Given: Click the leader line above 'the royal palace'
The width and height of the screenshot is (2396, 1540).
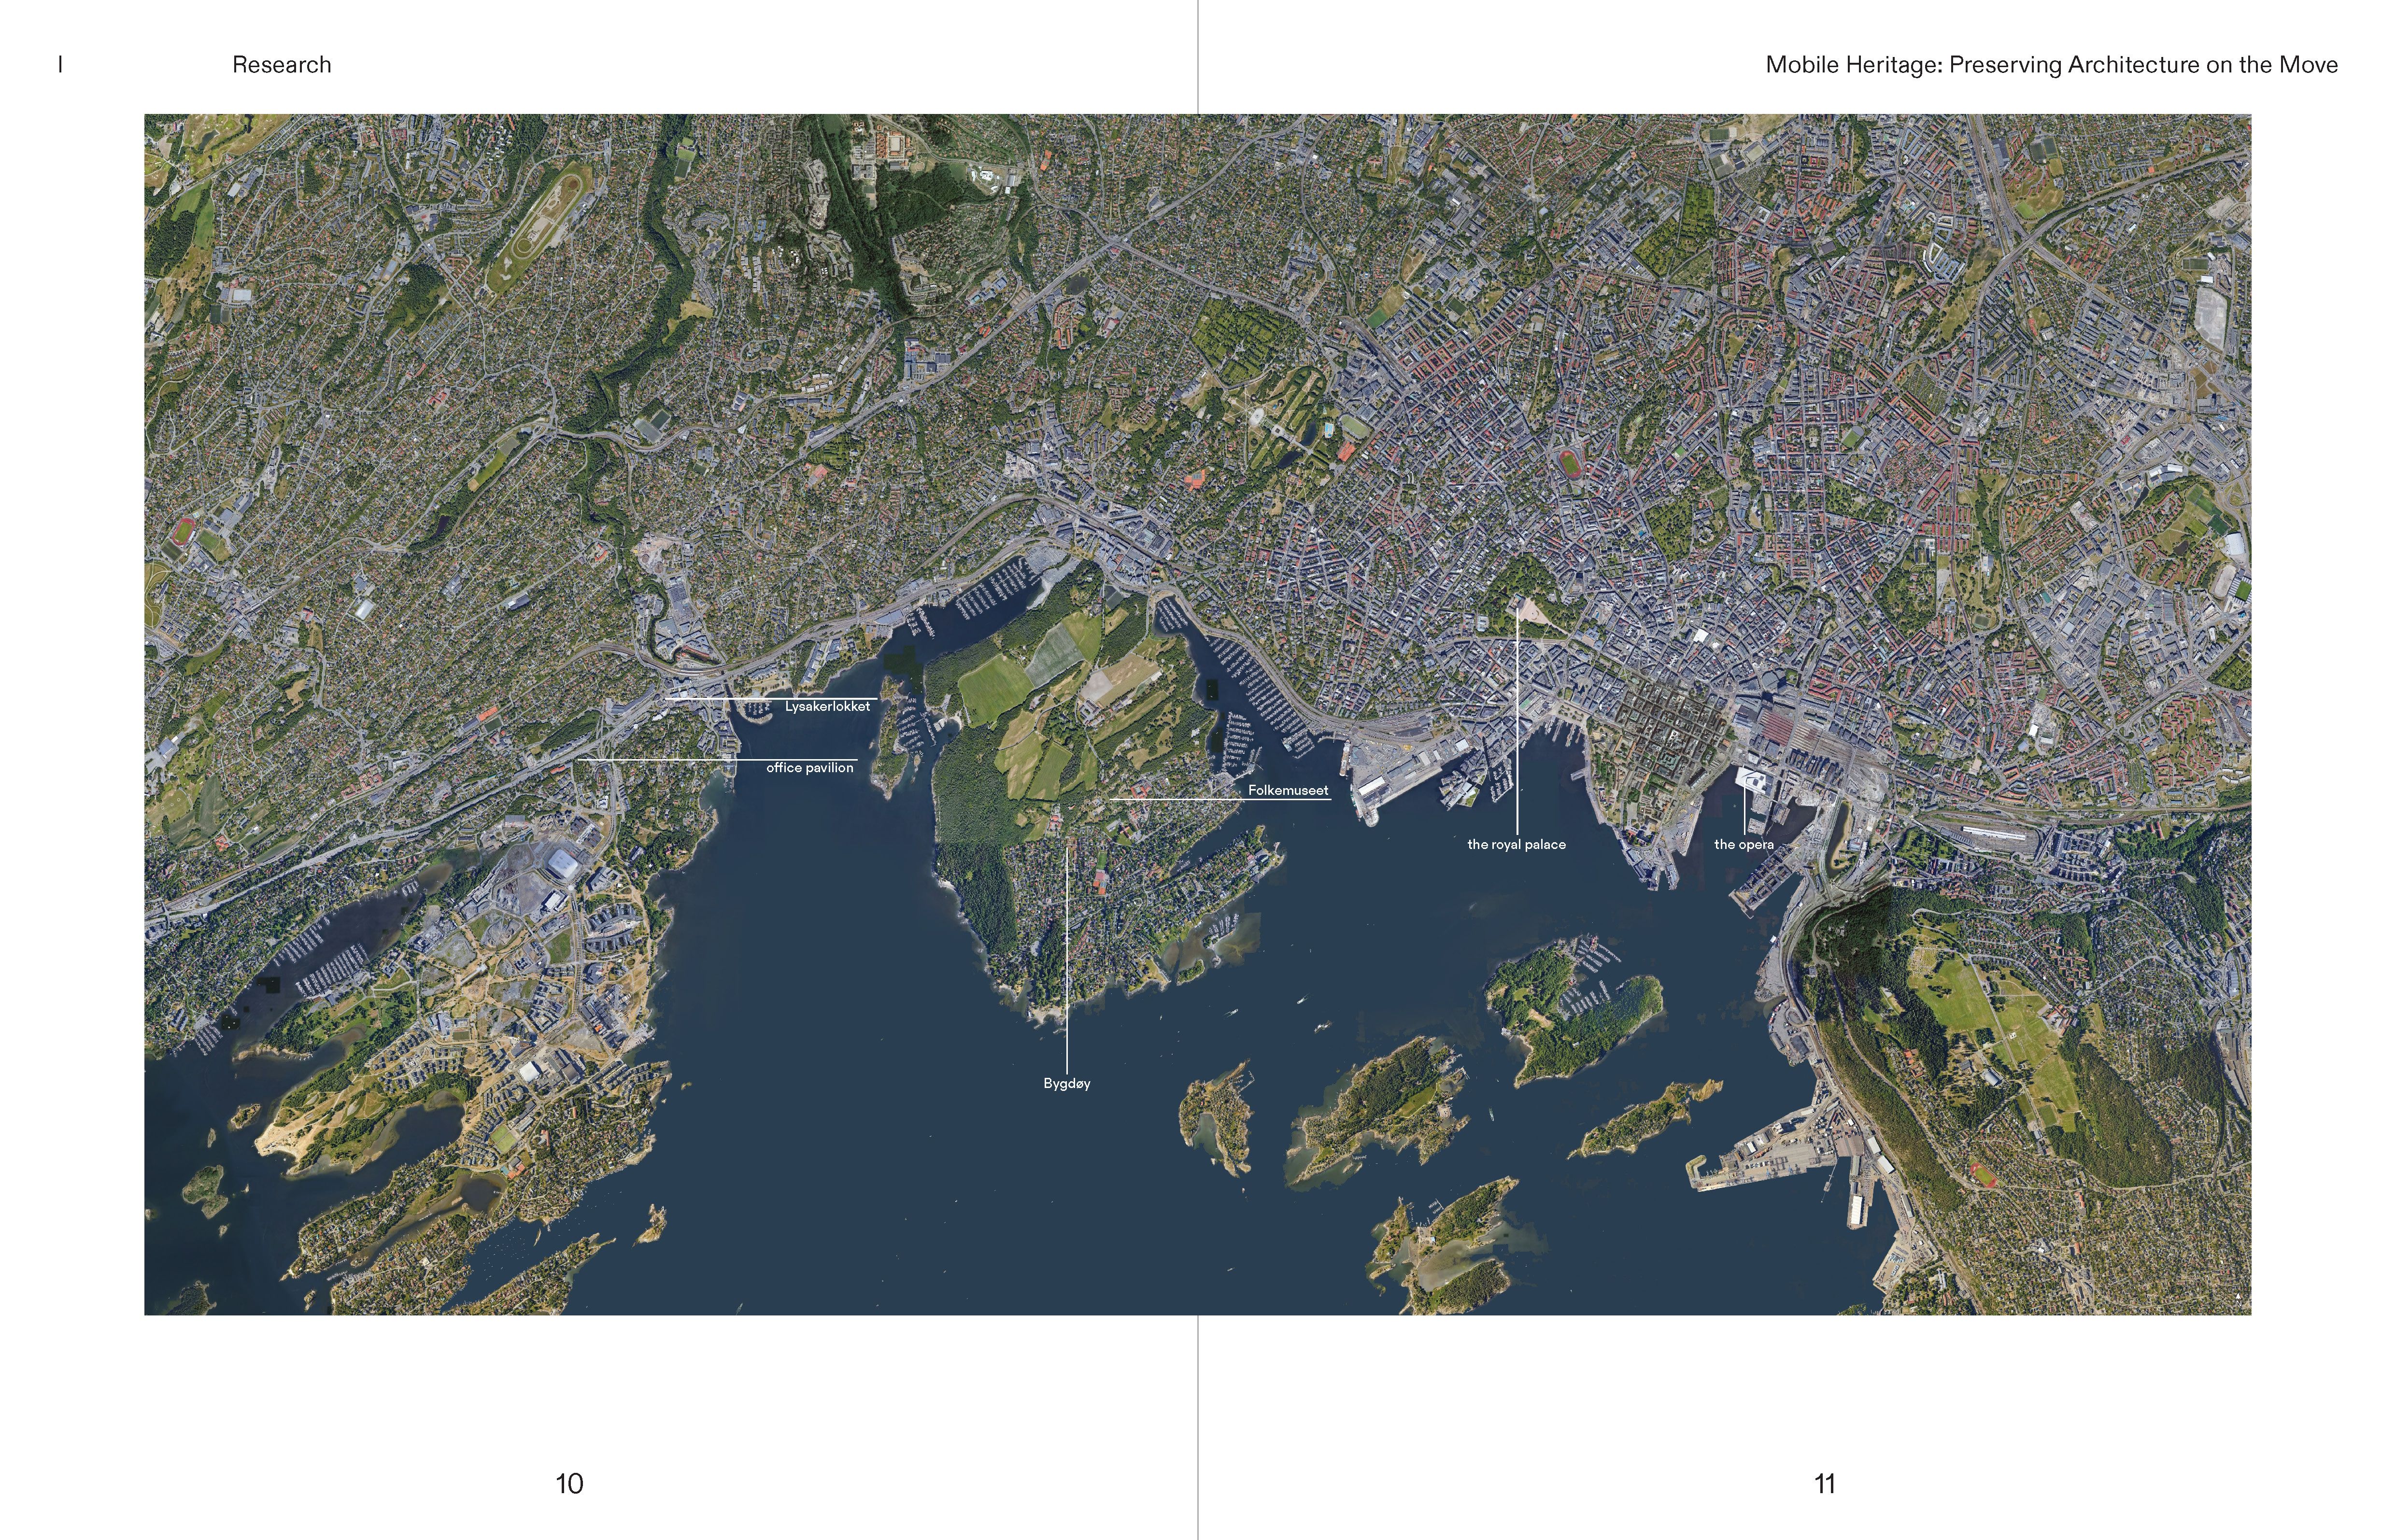Looking at the screenshot, I should [1517, 720].
